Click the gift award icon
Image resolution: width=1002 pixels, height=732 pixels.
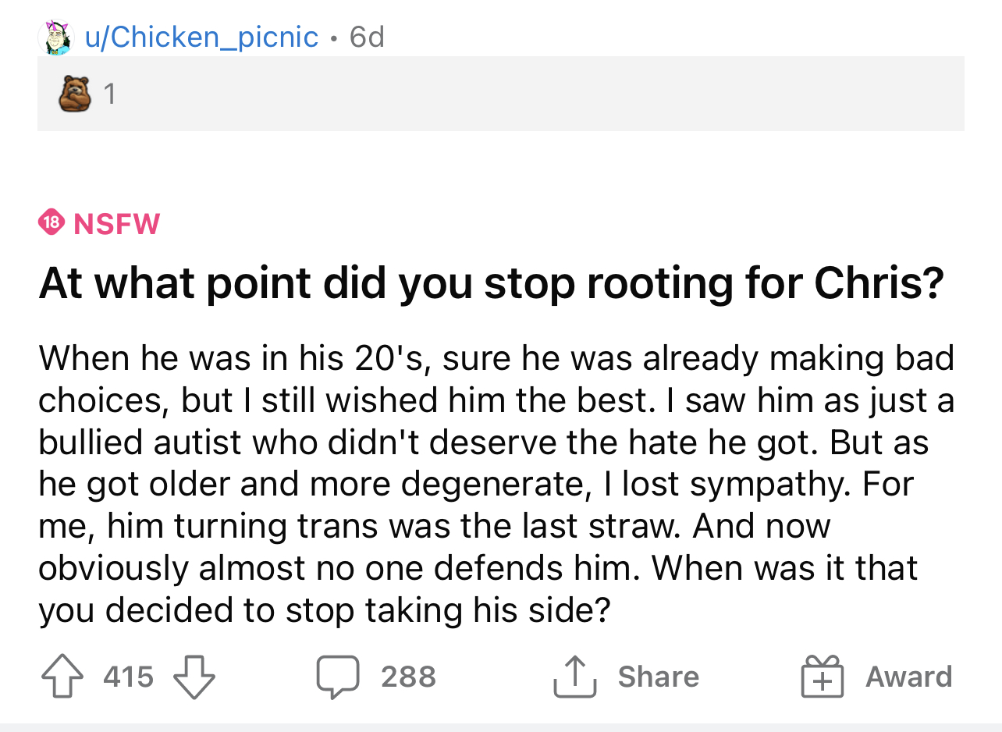click(x=823, y=676)
